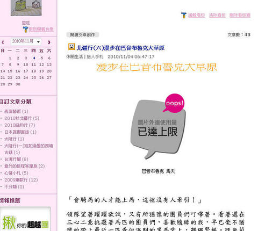Click the smiley icon beside article title
Viewport: 258px width, 231px height.
pos(71,47)
